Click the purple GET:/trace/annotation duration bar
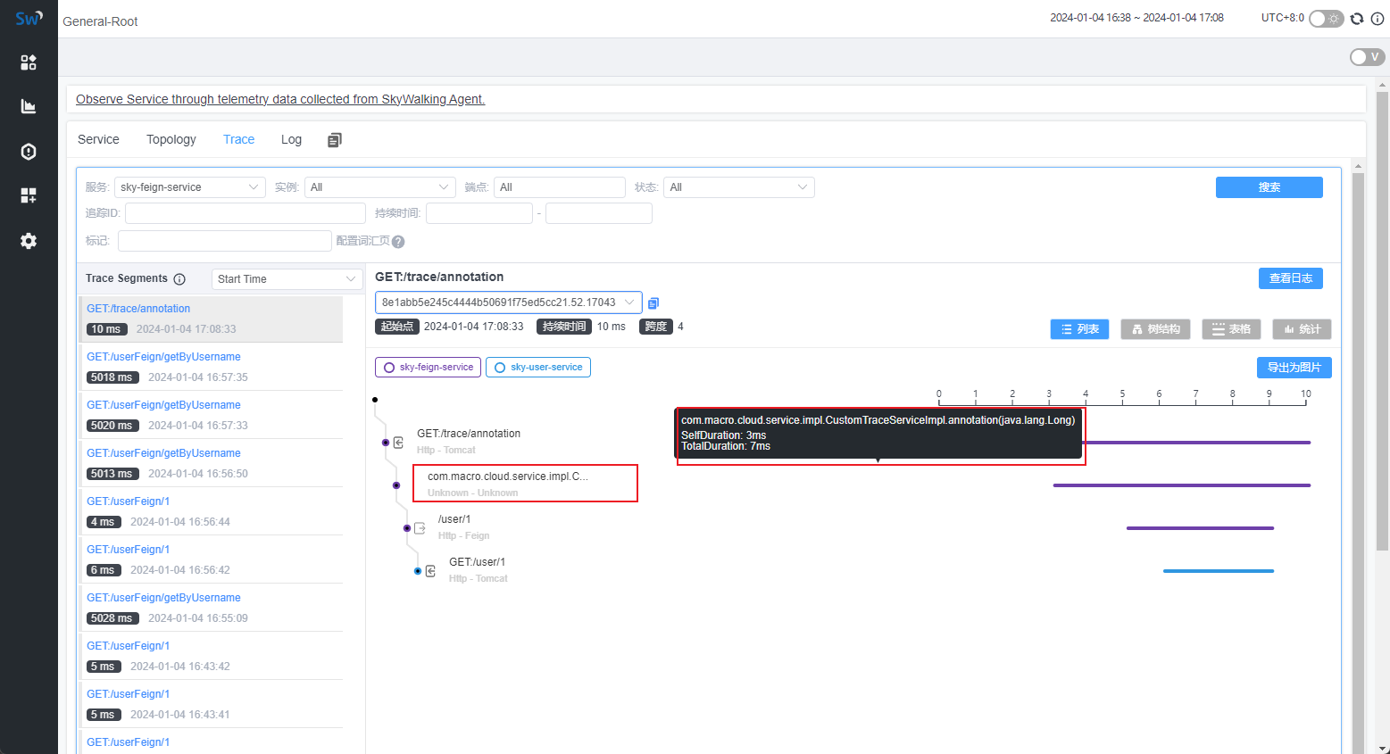The image size is (1390, 754). (x=1196, y=443)
